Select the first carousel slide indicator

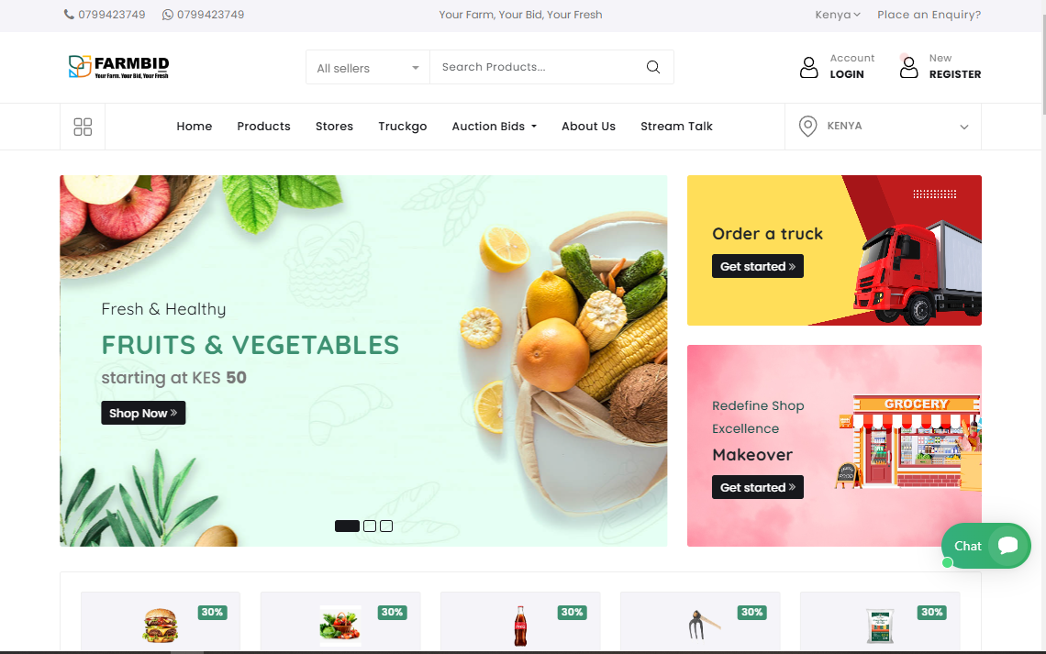[x=347, y=526]
